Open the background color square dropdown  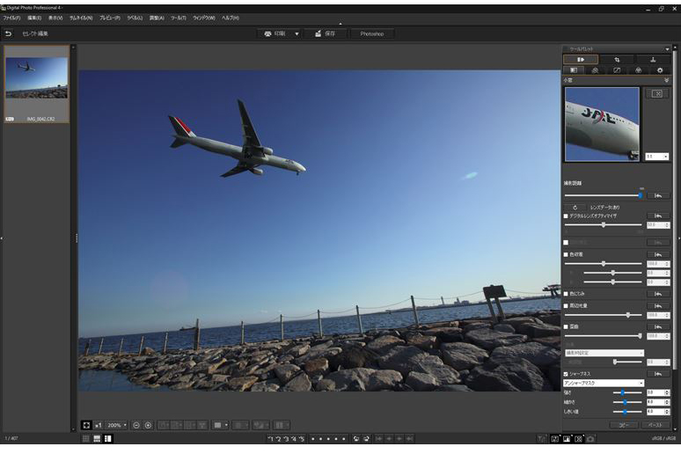click(220, 425)
